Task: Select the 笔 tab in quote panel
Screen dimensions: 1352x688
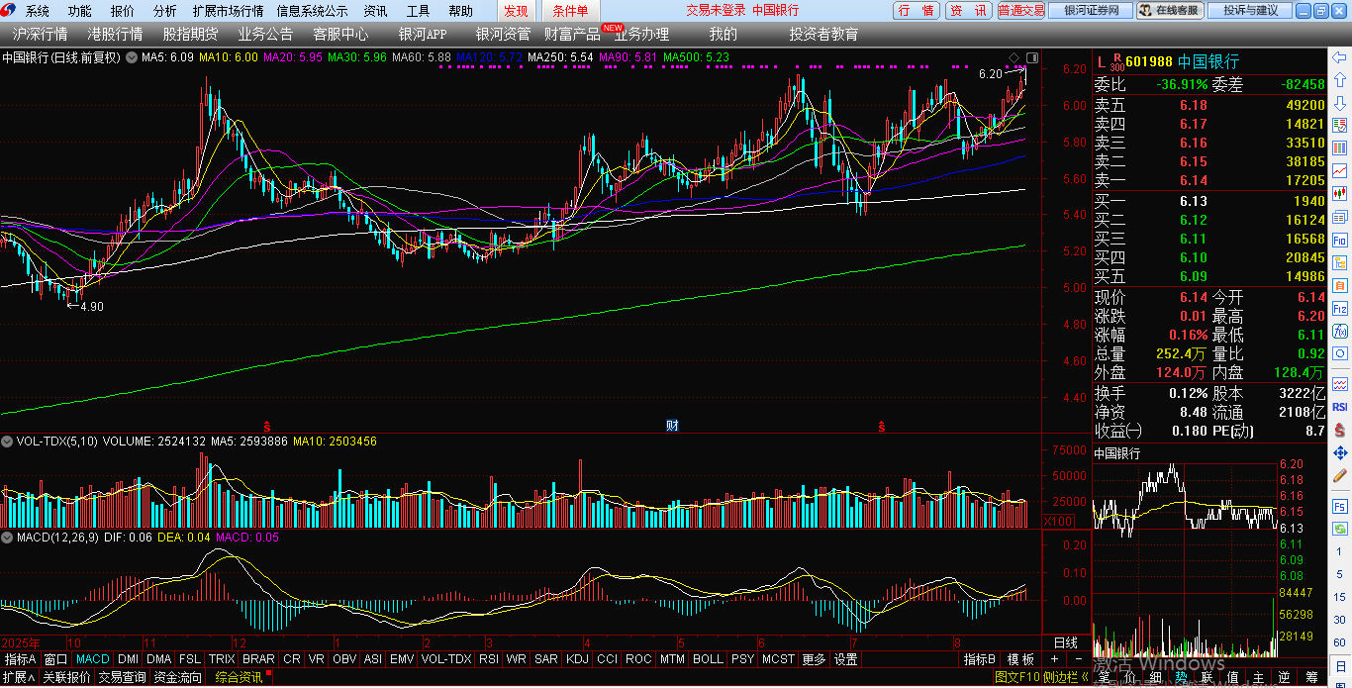Action: coord(1104,677)
